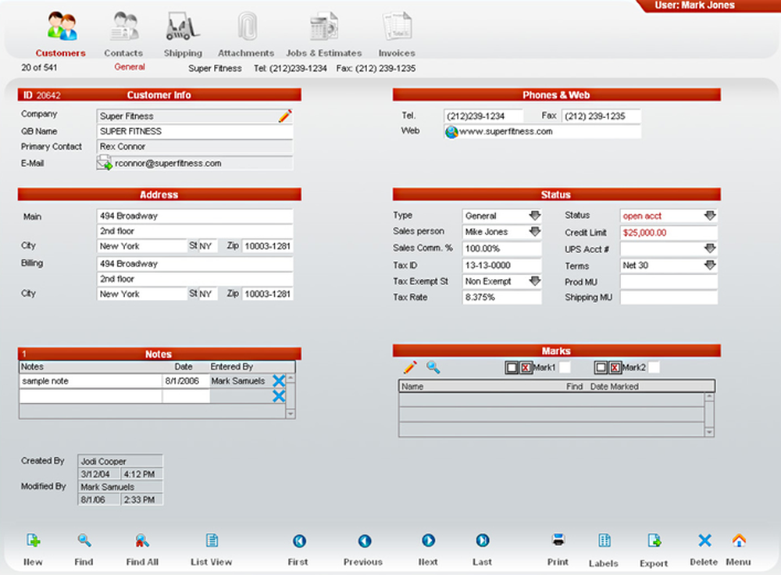Open the UPS Acct # dropdown
Screen dimensions: 781x575
point(710,248)
